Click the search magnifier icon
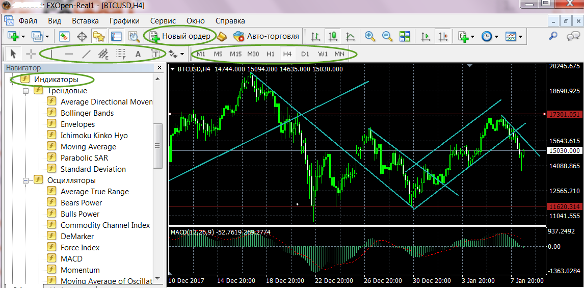The width and height of the screenshot is (584, 288). coord(553,36)
